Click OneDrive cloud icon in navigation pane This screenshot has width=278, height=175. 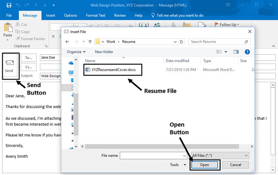71,63
